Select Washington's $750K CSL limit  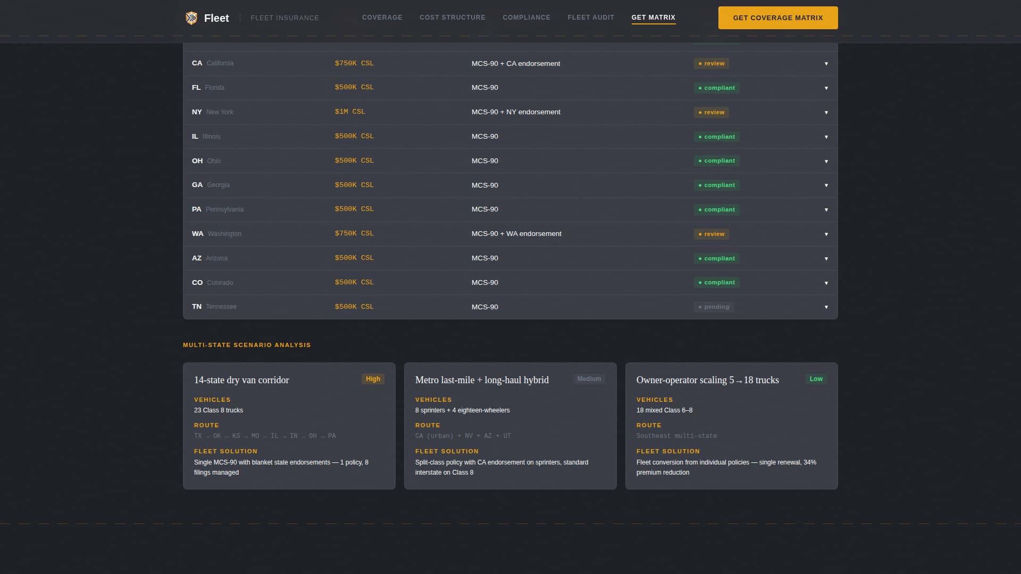[x=354, y=233]
